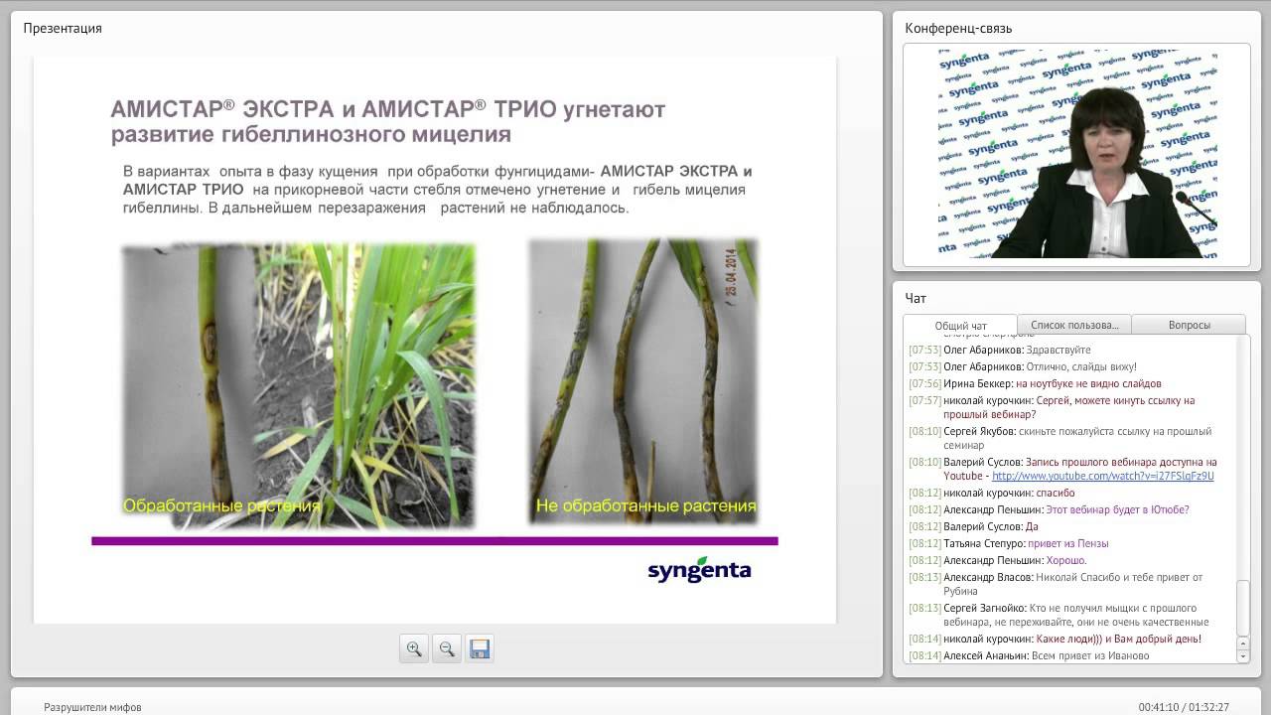
Task: Select the slide title about АМИСТАР ЭКСТРА
Action: pos(388,120)
